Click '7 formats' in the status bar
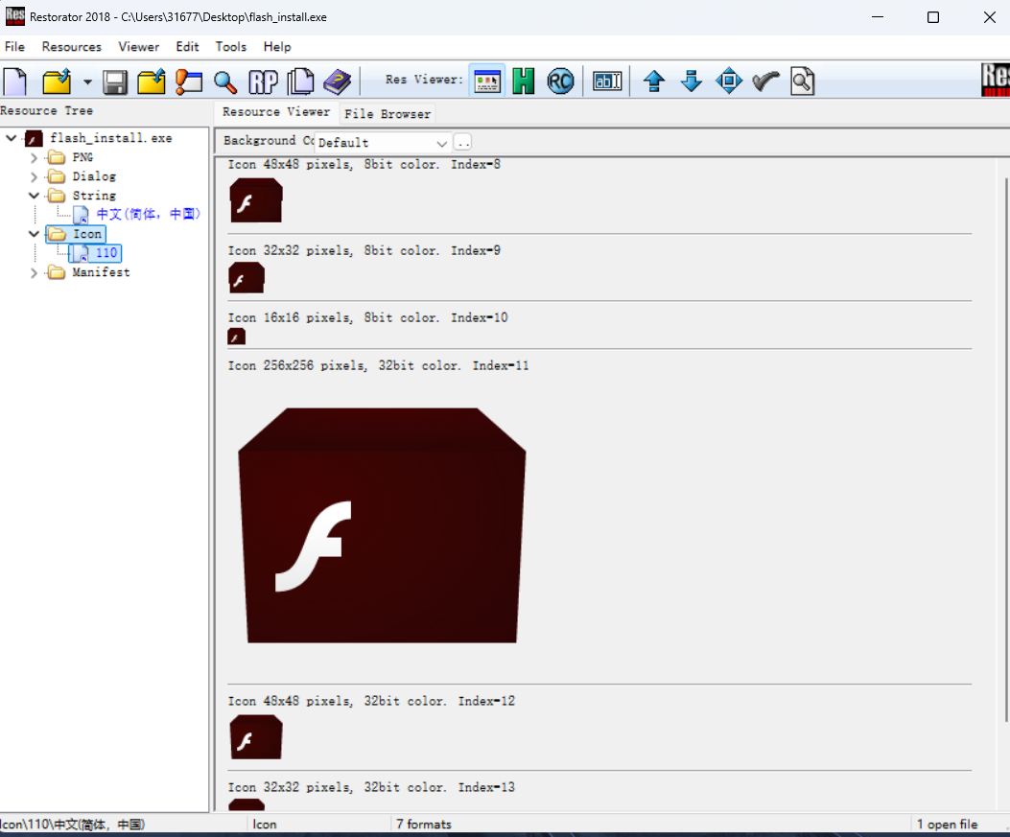This screenshot has height=837, width=1010. (x=424, y=825)
